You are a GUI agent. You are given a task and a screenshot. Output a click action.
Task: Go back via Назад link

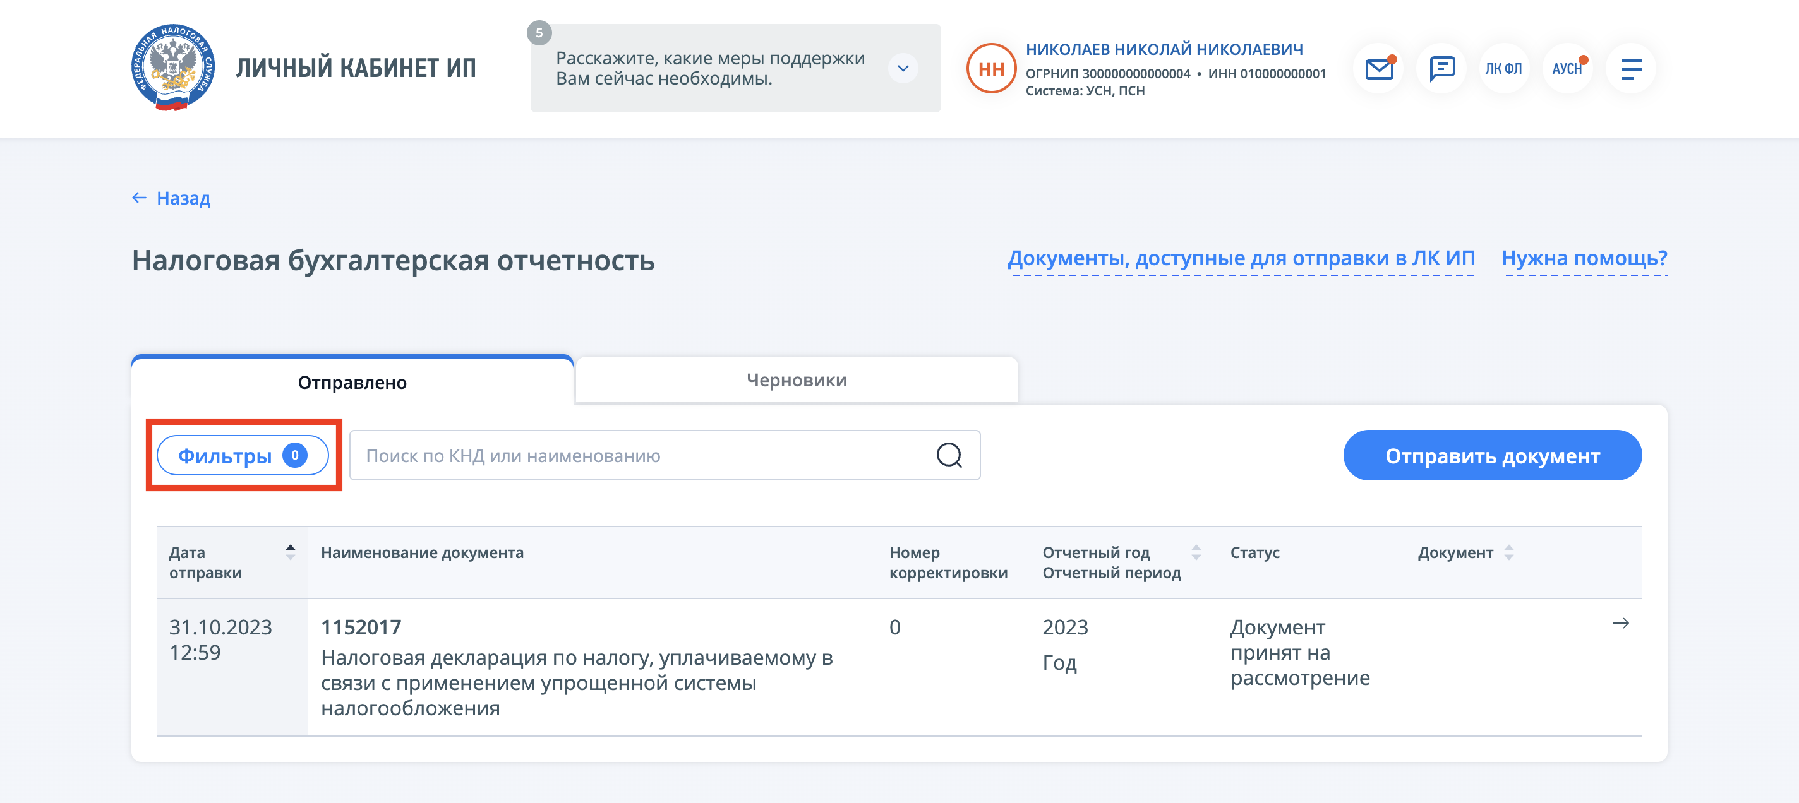click(x=184, y=198)
